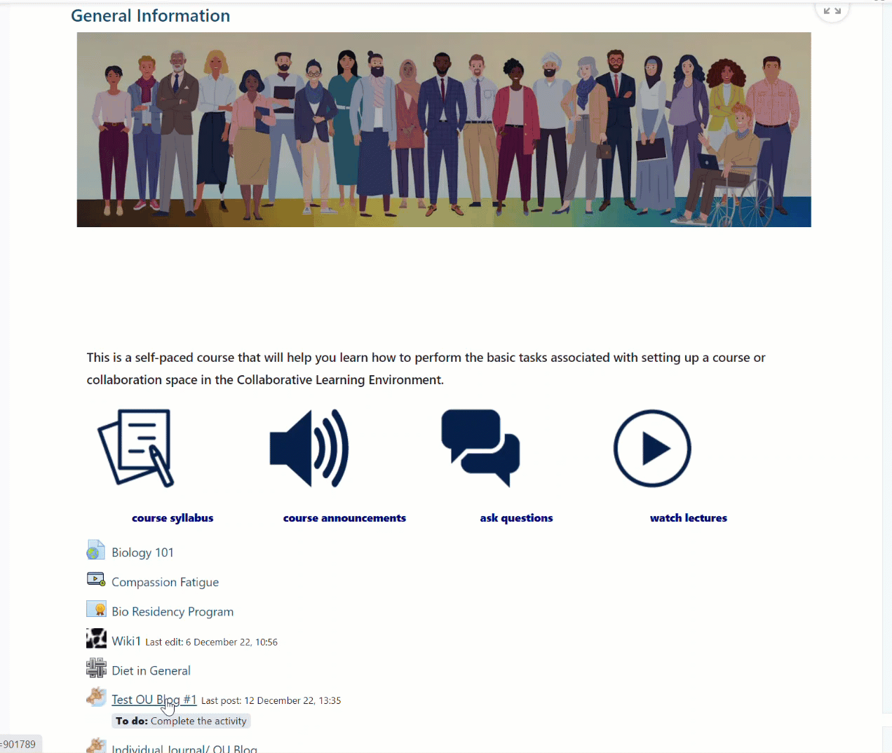Follow the ask questions link

point(517,518)
